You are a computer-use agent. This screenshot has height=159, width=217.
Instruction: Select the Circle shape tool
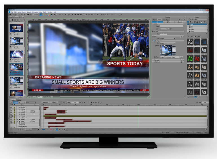pyautogui.click(x=75, y=15)
